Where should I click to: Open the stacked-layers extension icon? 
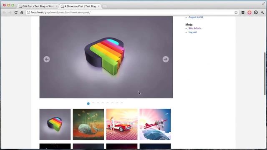coord(243,12)
